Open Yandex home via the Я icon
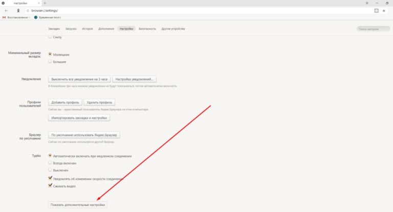Viewport: 393px width, 212px height. (x=18, y=11)
